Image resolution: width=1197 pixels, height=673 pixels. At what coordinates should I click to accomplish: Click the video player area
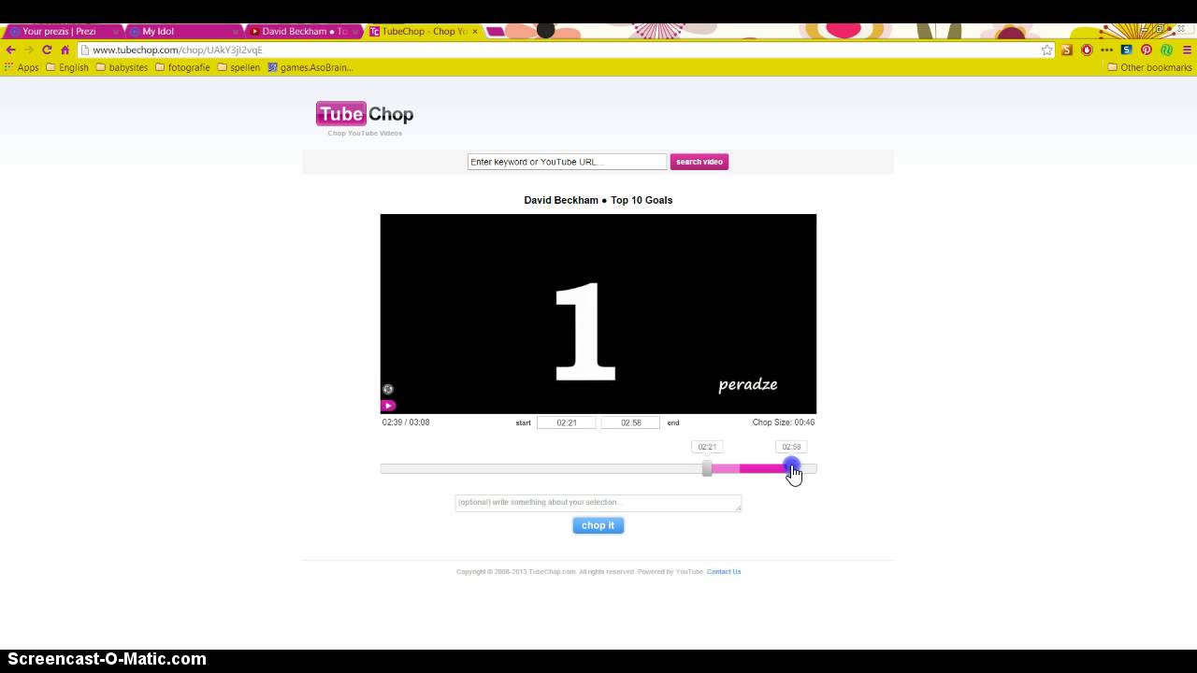[598, 314]
